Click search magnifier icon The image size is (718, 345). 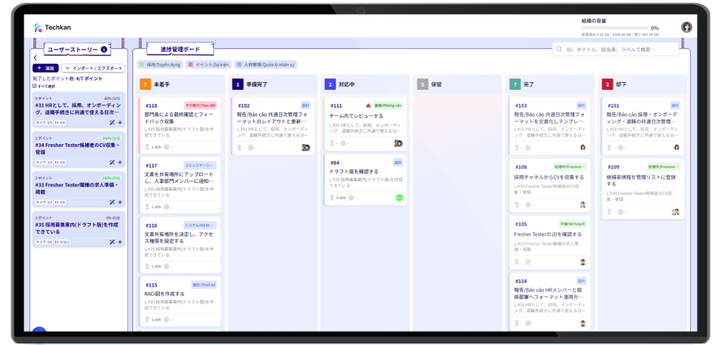tap(559, 49)
